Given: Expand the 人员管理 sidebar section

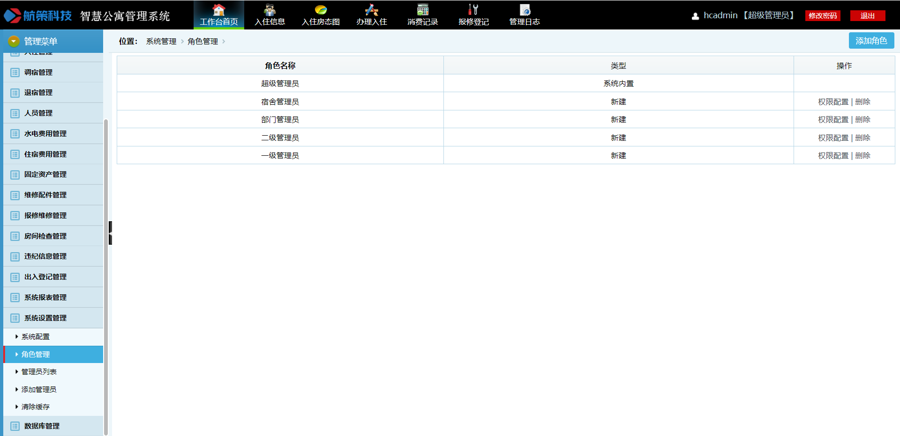Looking at the screenshot, I should pyautogui.click(x=38, y=113).
